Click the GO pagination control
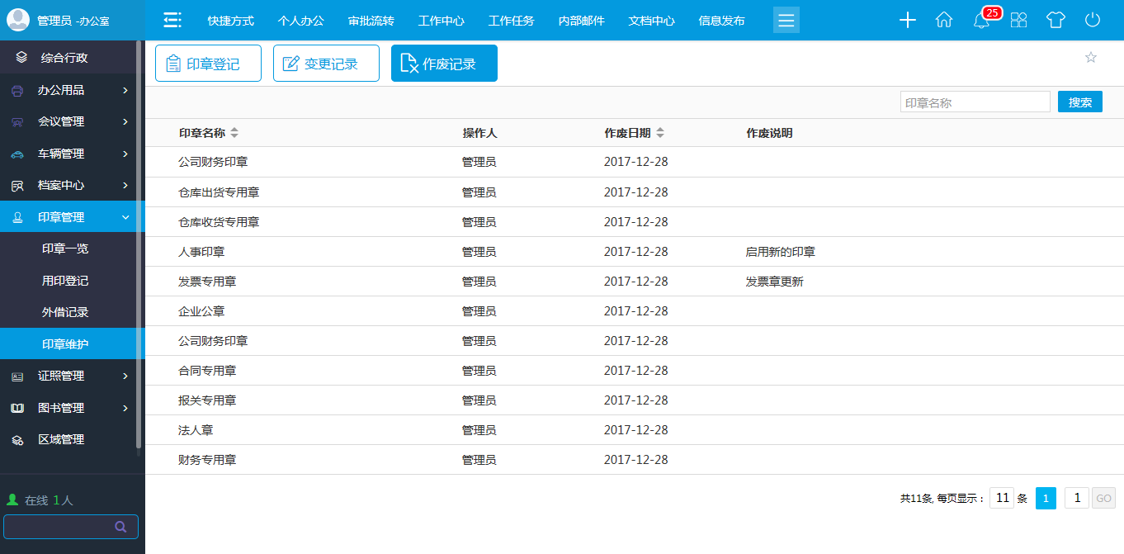 pos(1103,498)
